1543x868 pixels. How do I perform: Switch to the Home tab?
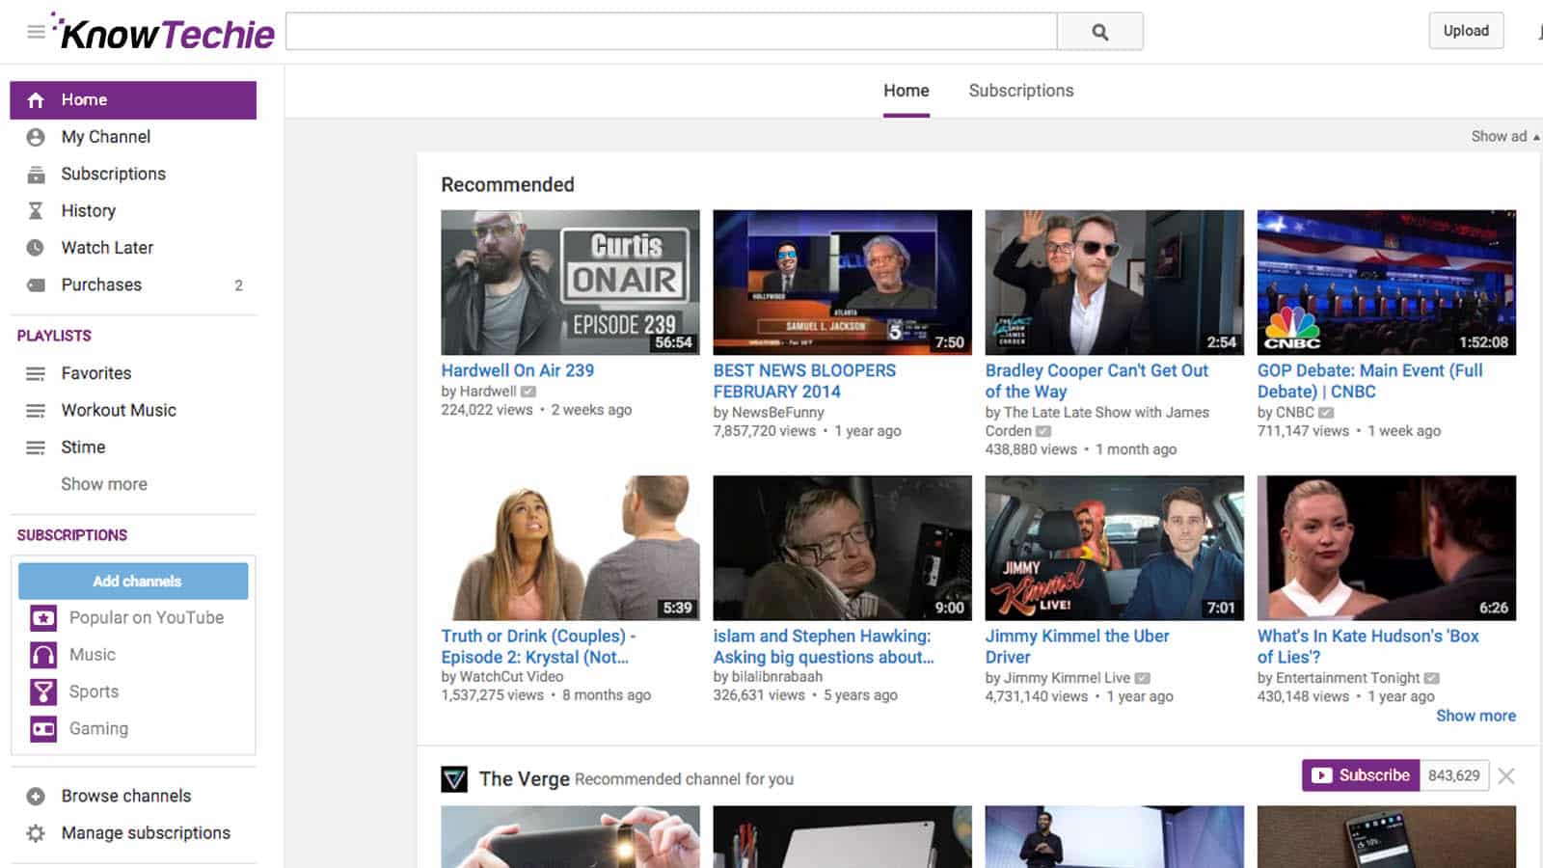click(x=907, y=91)
